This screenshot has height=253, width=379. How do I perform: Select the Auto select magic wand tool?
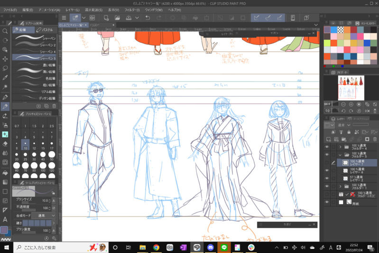pyautogui.click(x=5, y=86)
